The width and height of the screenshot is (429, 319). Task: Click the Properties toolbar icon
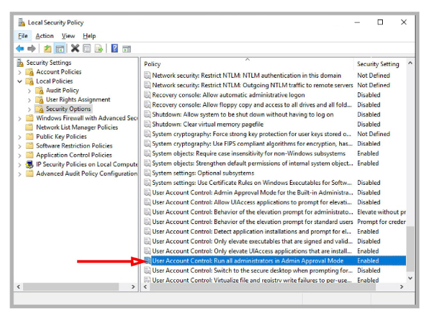click(x=87, y=49)
